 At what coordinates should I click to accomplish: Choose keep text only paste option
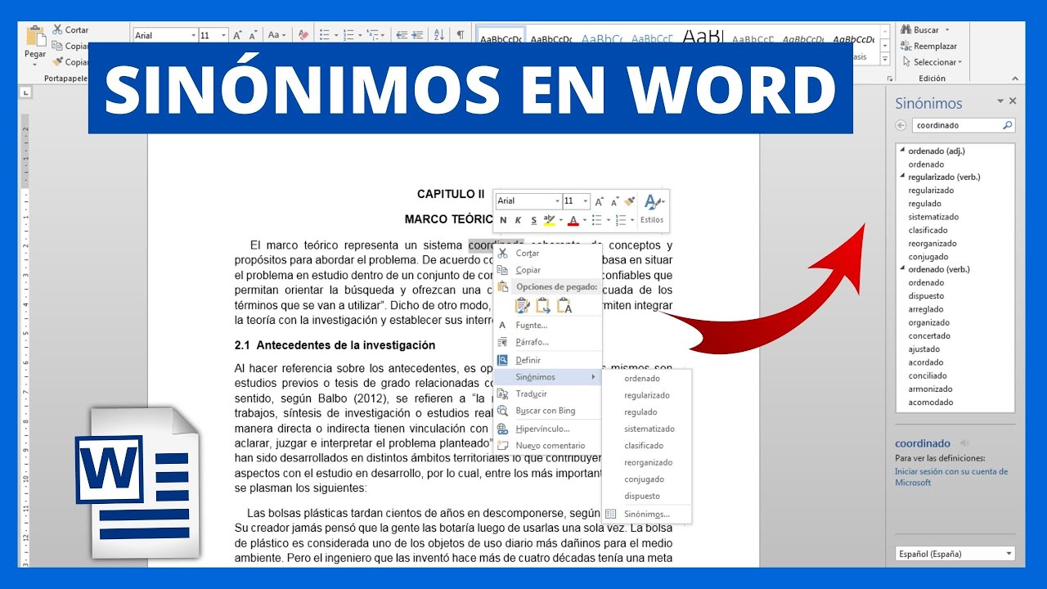coord(564,305)
